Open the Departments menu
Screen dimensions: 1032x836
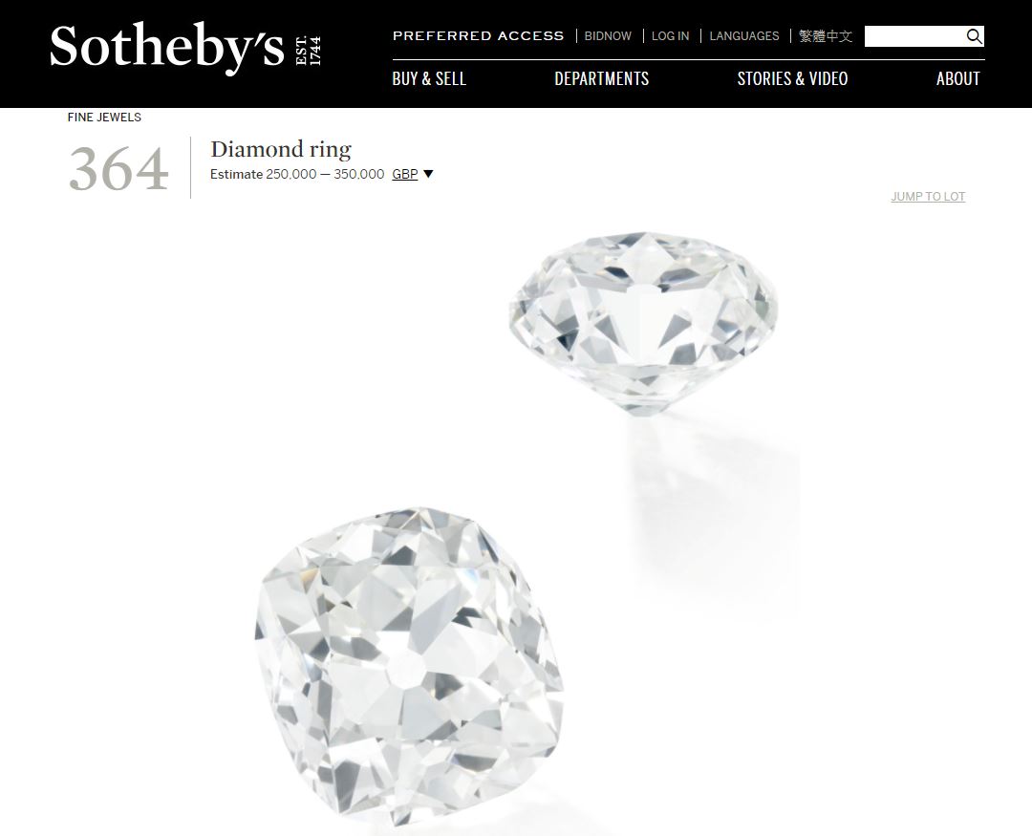click(x=602, y=79)
